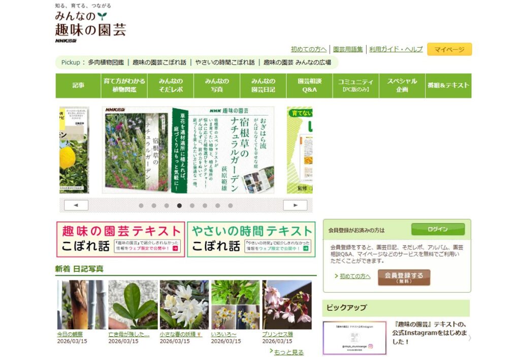The image size is (520, 357).
Task: Open the みんなの趣味の園芸 site logo
Action: (x=90, y=23)
